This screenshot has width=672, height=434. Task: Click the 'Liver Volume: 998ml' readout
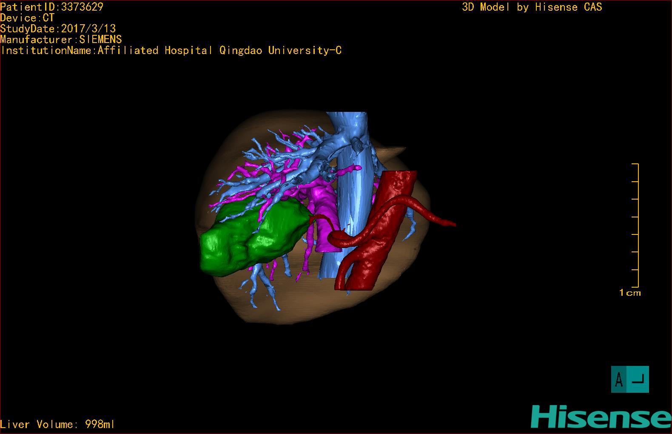[57, 424]
